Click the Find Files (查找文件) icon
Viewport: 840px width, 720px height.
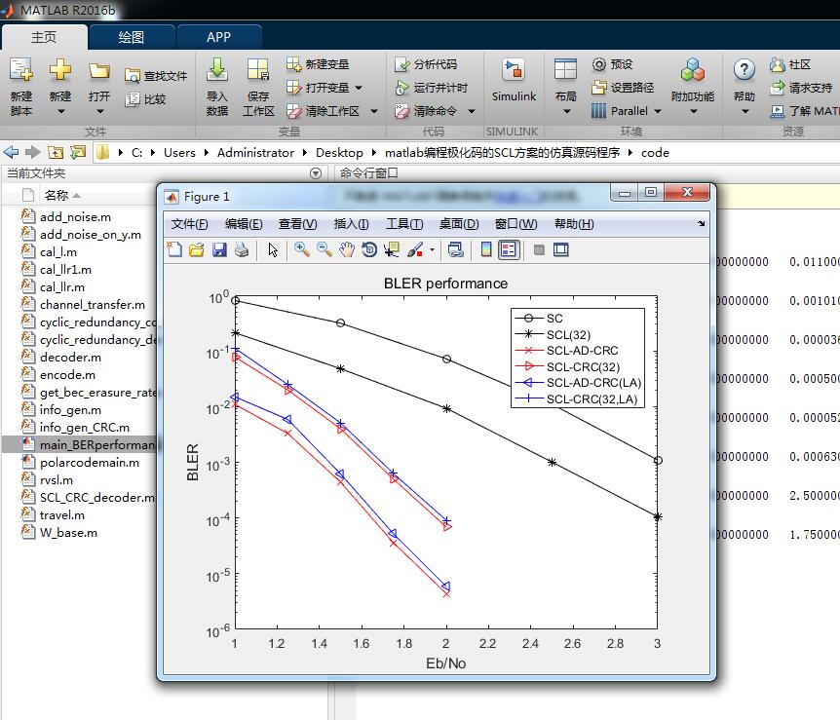pyautogui.click(x=132, y=76)
